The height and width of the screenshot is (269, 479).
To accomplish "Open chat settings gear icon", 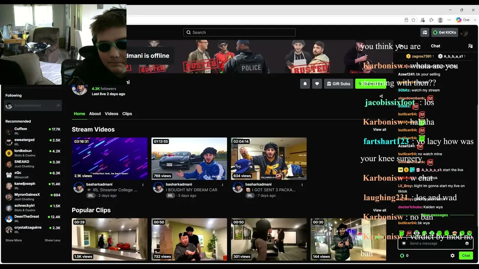I will click(x=452, y=256).
